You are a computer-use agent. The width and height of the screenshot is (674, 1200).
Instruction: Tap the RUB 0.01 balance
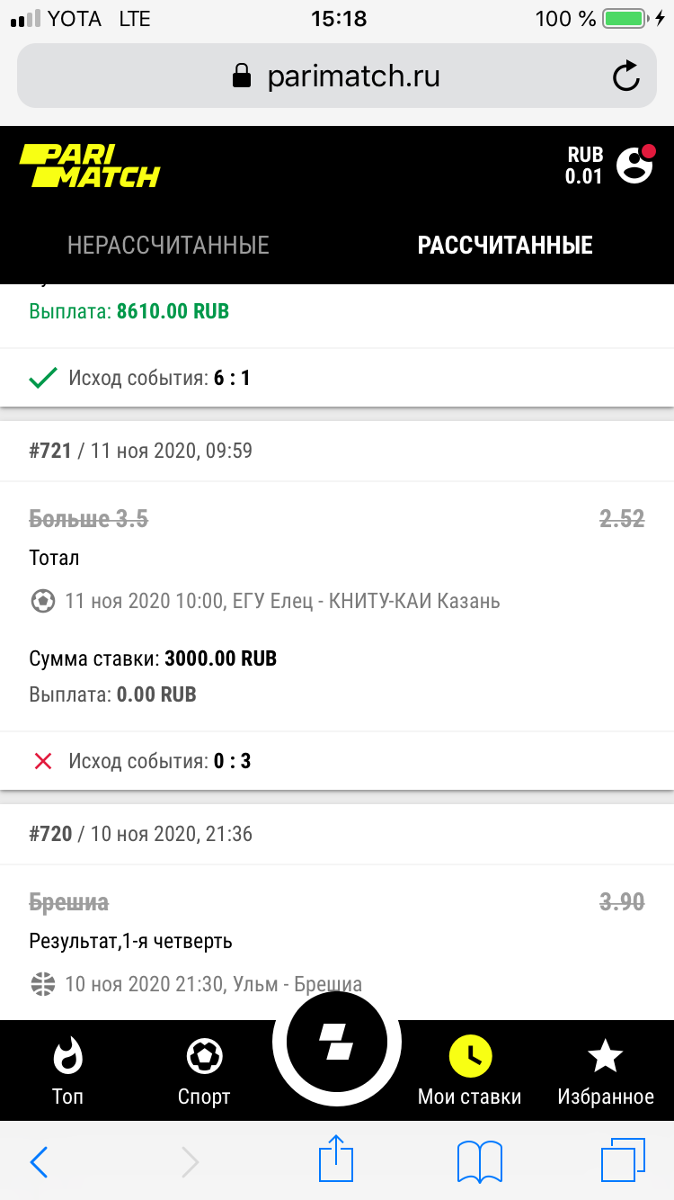[x=583, y=166]
